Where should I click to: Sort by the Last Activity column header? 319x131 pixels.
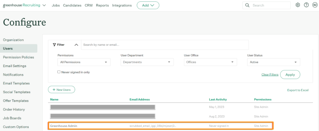tap(218, 100)
